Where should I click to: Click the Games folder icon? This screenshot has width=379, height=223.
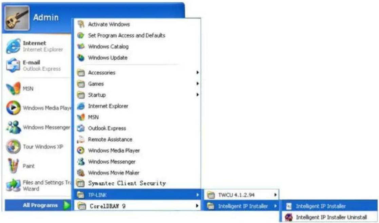click(x=81, y=84)
